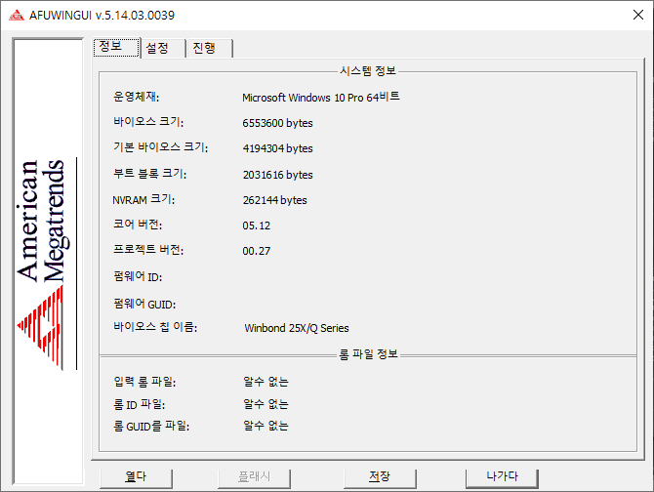
Task: Click the 부트 블록 크기: label
Action: point(149,174)
